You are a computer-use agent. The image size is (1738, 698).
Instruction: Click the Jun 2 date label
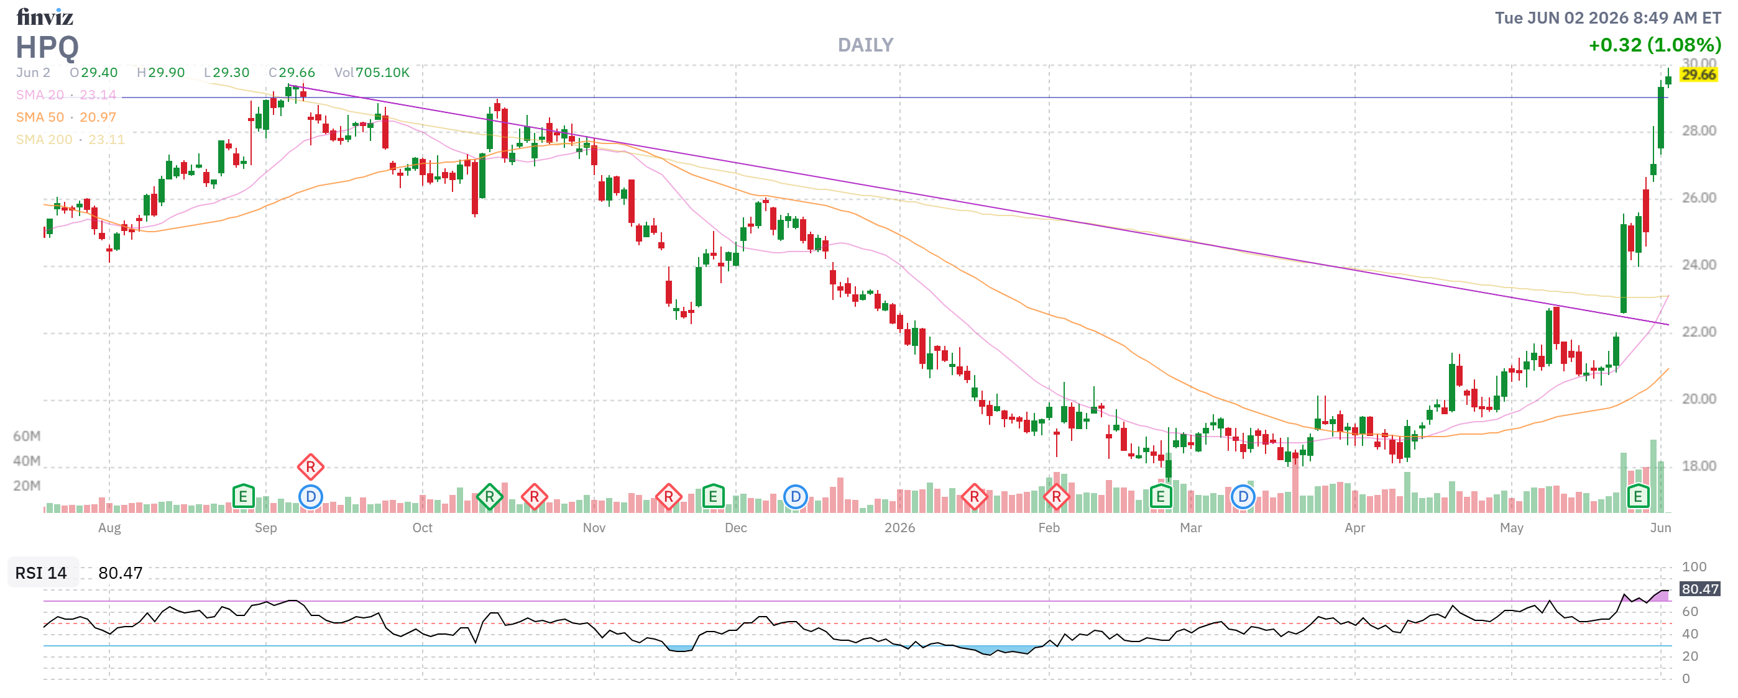tap(33, 72)
